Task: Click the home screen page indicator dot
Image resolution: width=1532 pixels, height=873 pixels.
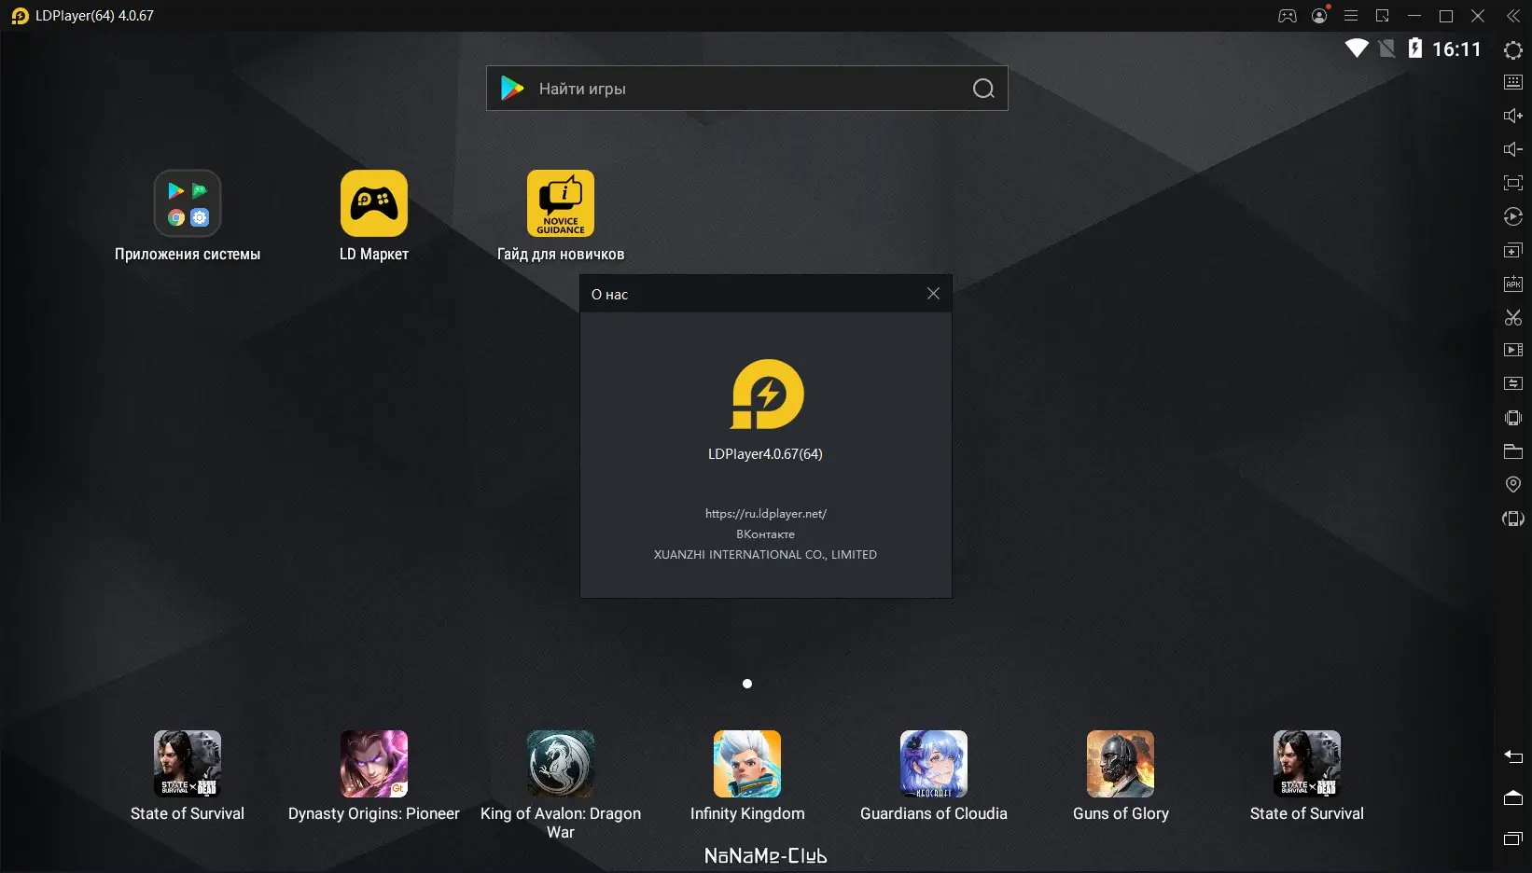Action: [747, 684]
